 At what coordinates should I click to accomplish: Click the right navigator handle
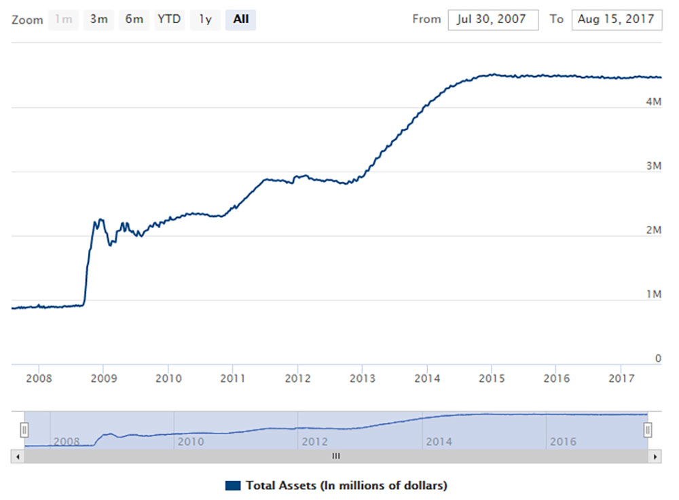[x=648, y=429]
